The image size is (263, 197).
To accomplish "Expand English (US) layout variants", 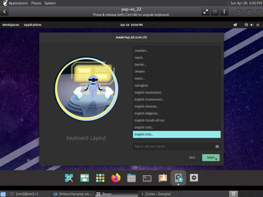I will (177, 134).
